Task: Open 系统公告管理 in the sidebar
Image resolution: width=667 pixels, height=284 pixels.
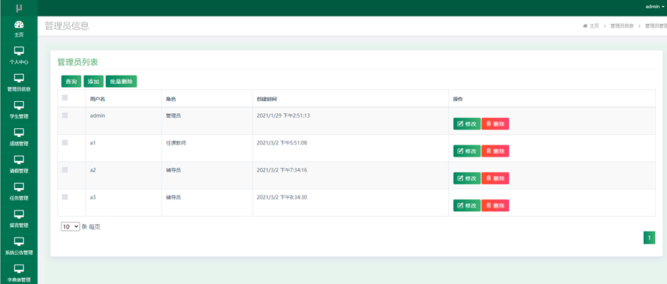Action: (x=19, y=247)
